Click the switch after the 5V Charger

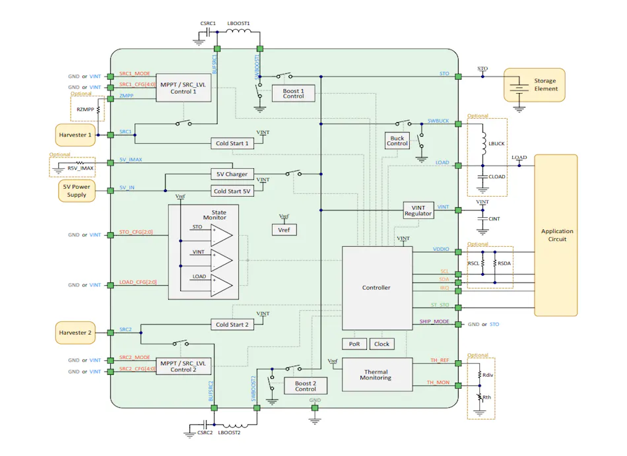294,173
